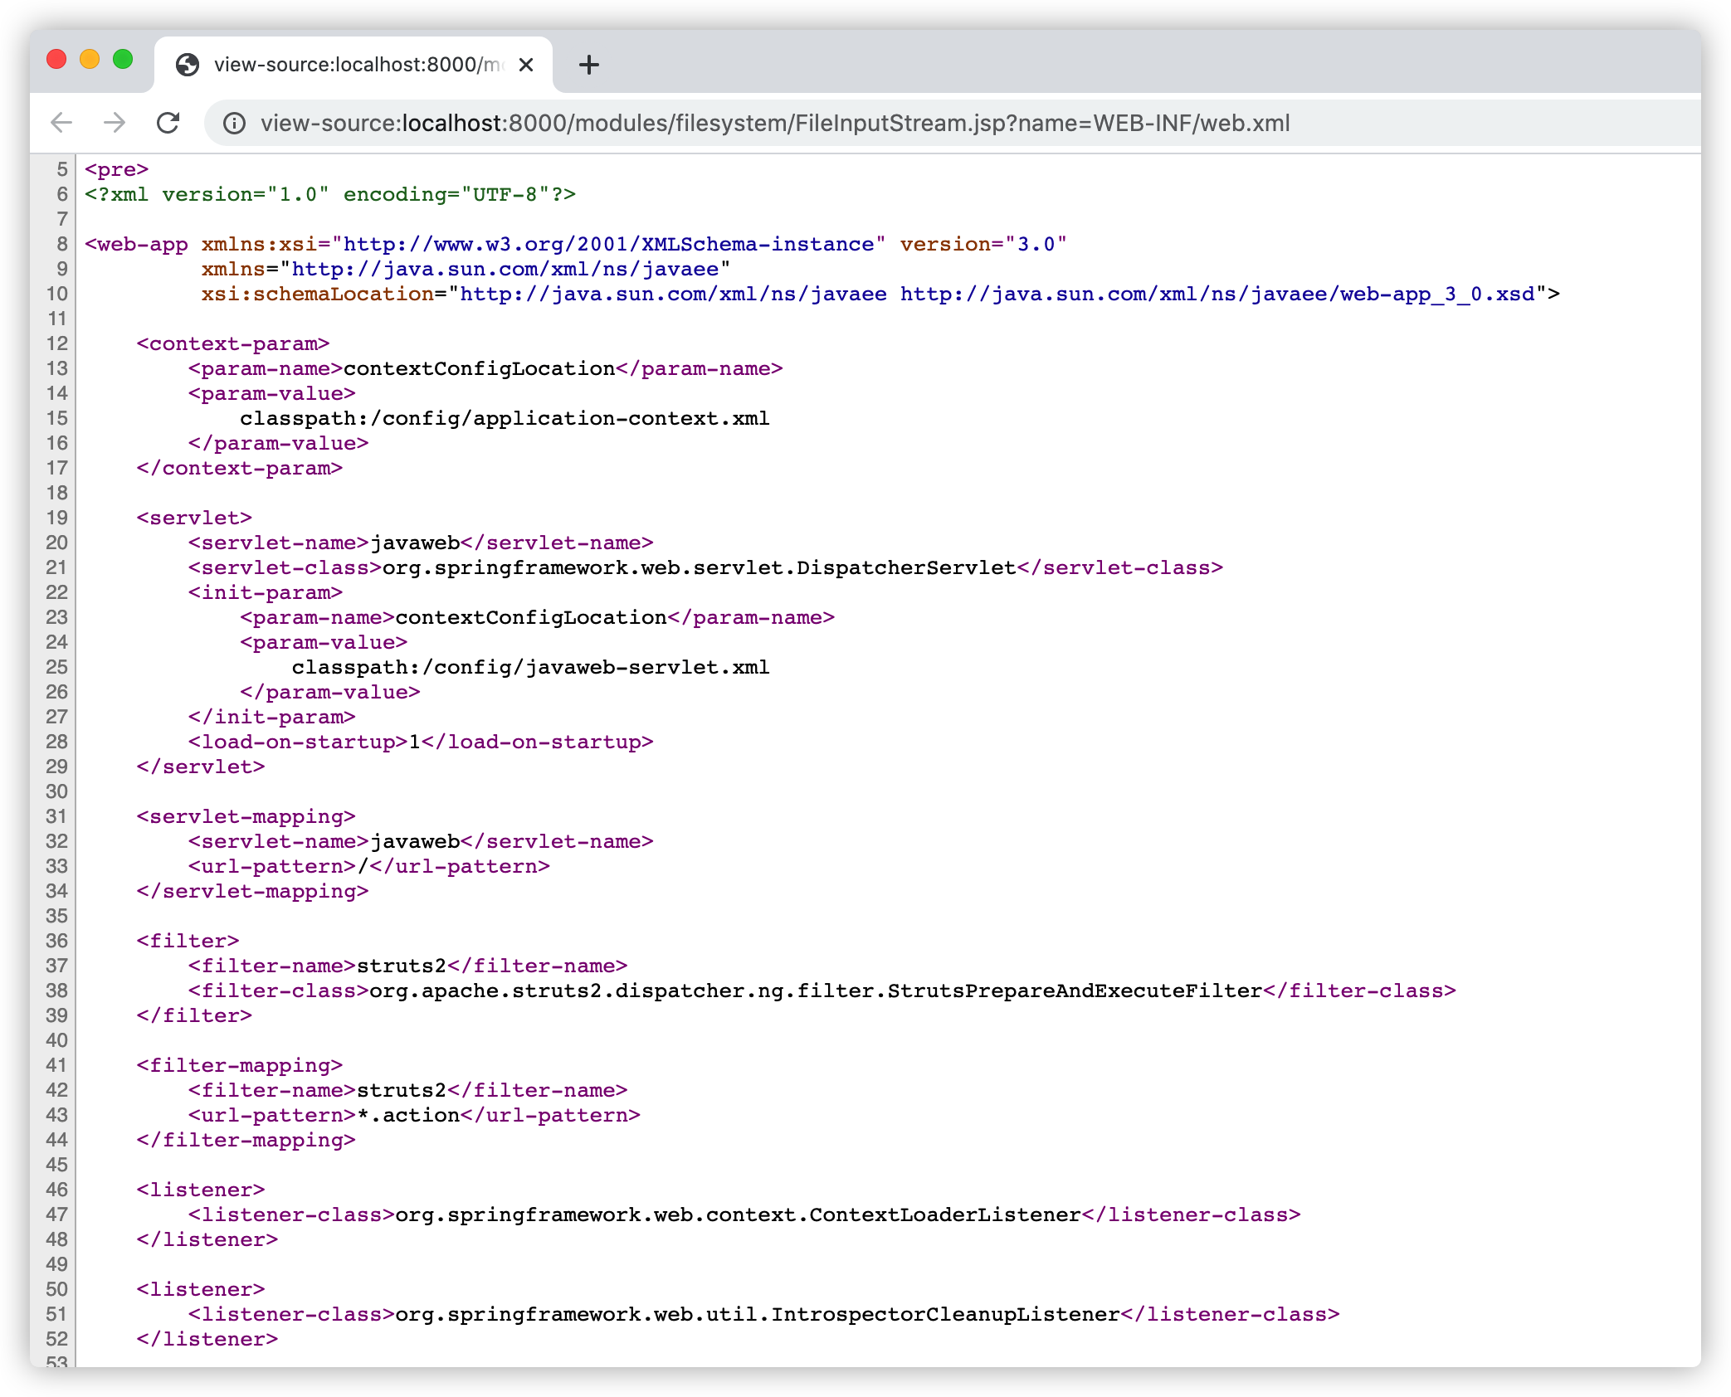Click the address bar URL text
The width and height of the screenshot is (1731, 1397).
tap(775, 124)
